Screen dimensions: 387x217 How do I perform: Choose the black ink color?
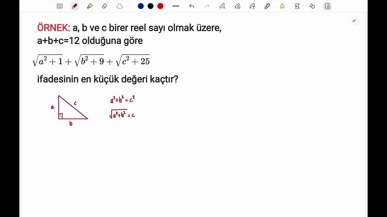click(151, 6)
